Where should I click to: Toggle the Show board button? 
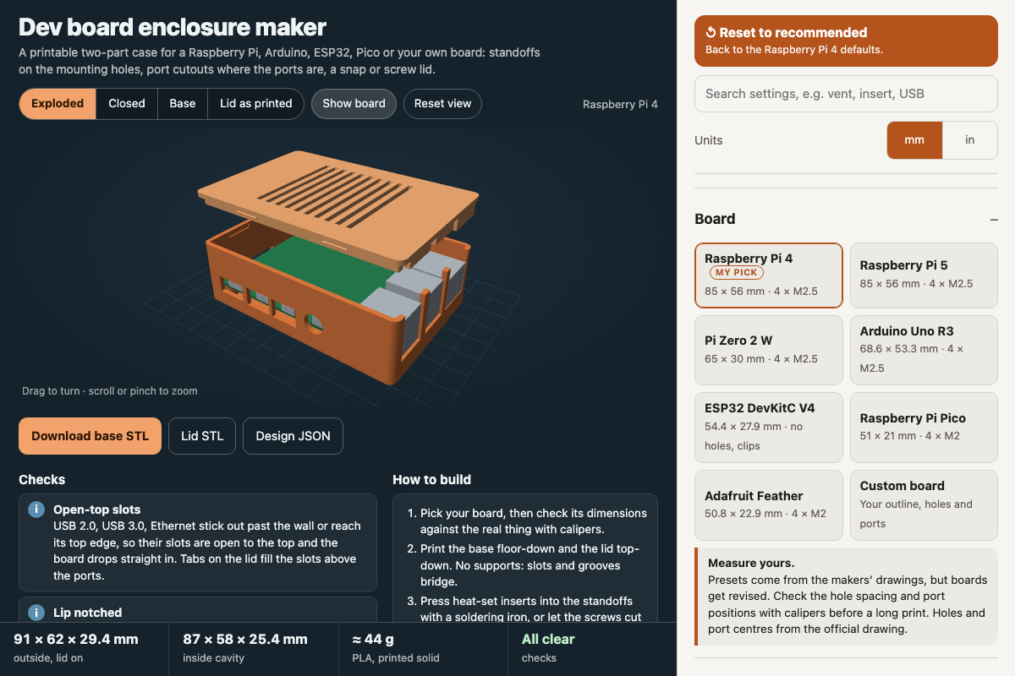pos(354,104)
